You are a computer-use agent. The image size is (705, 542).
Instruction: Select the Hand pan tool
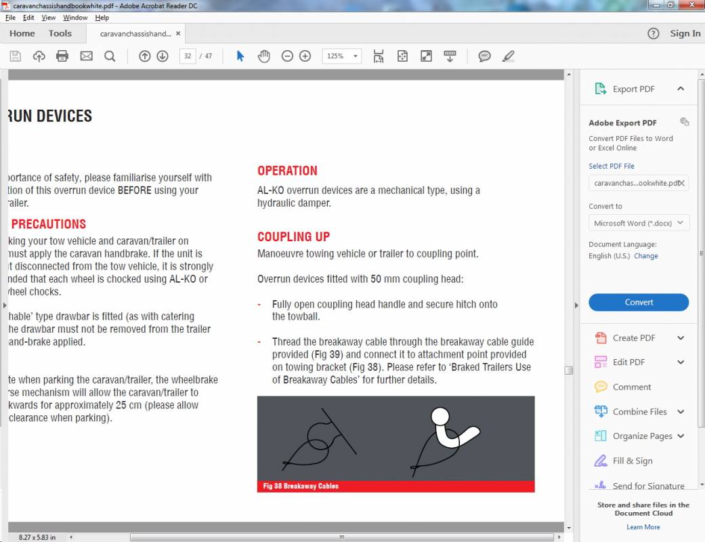pos(263,56)
